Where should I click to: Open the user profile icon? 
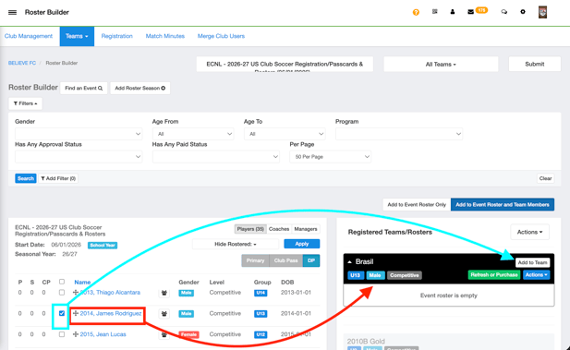tap(453, 12)
